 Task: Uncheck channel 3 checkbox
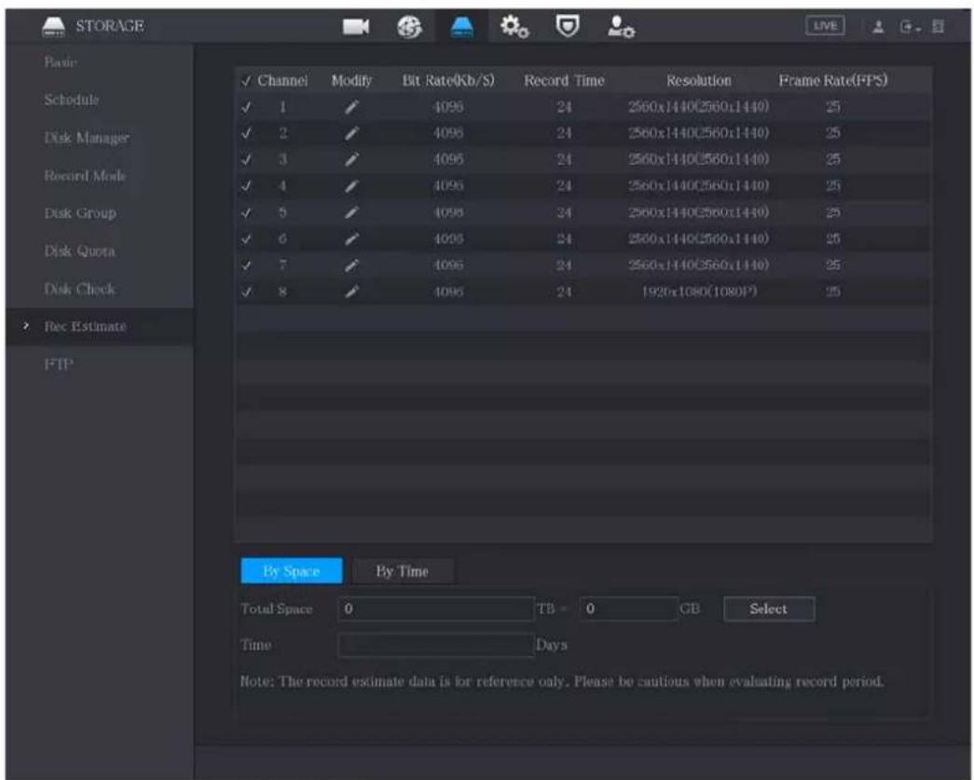click(x=247, y=159)
